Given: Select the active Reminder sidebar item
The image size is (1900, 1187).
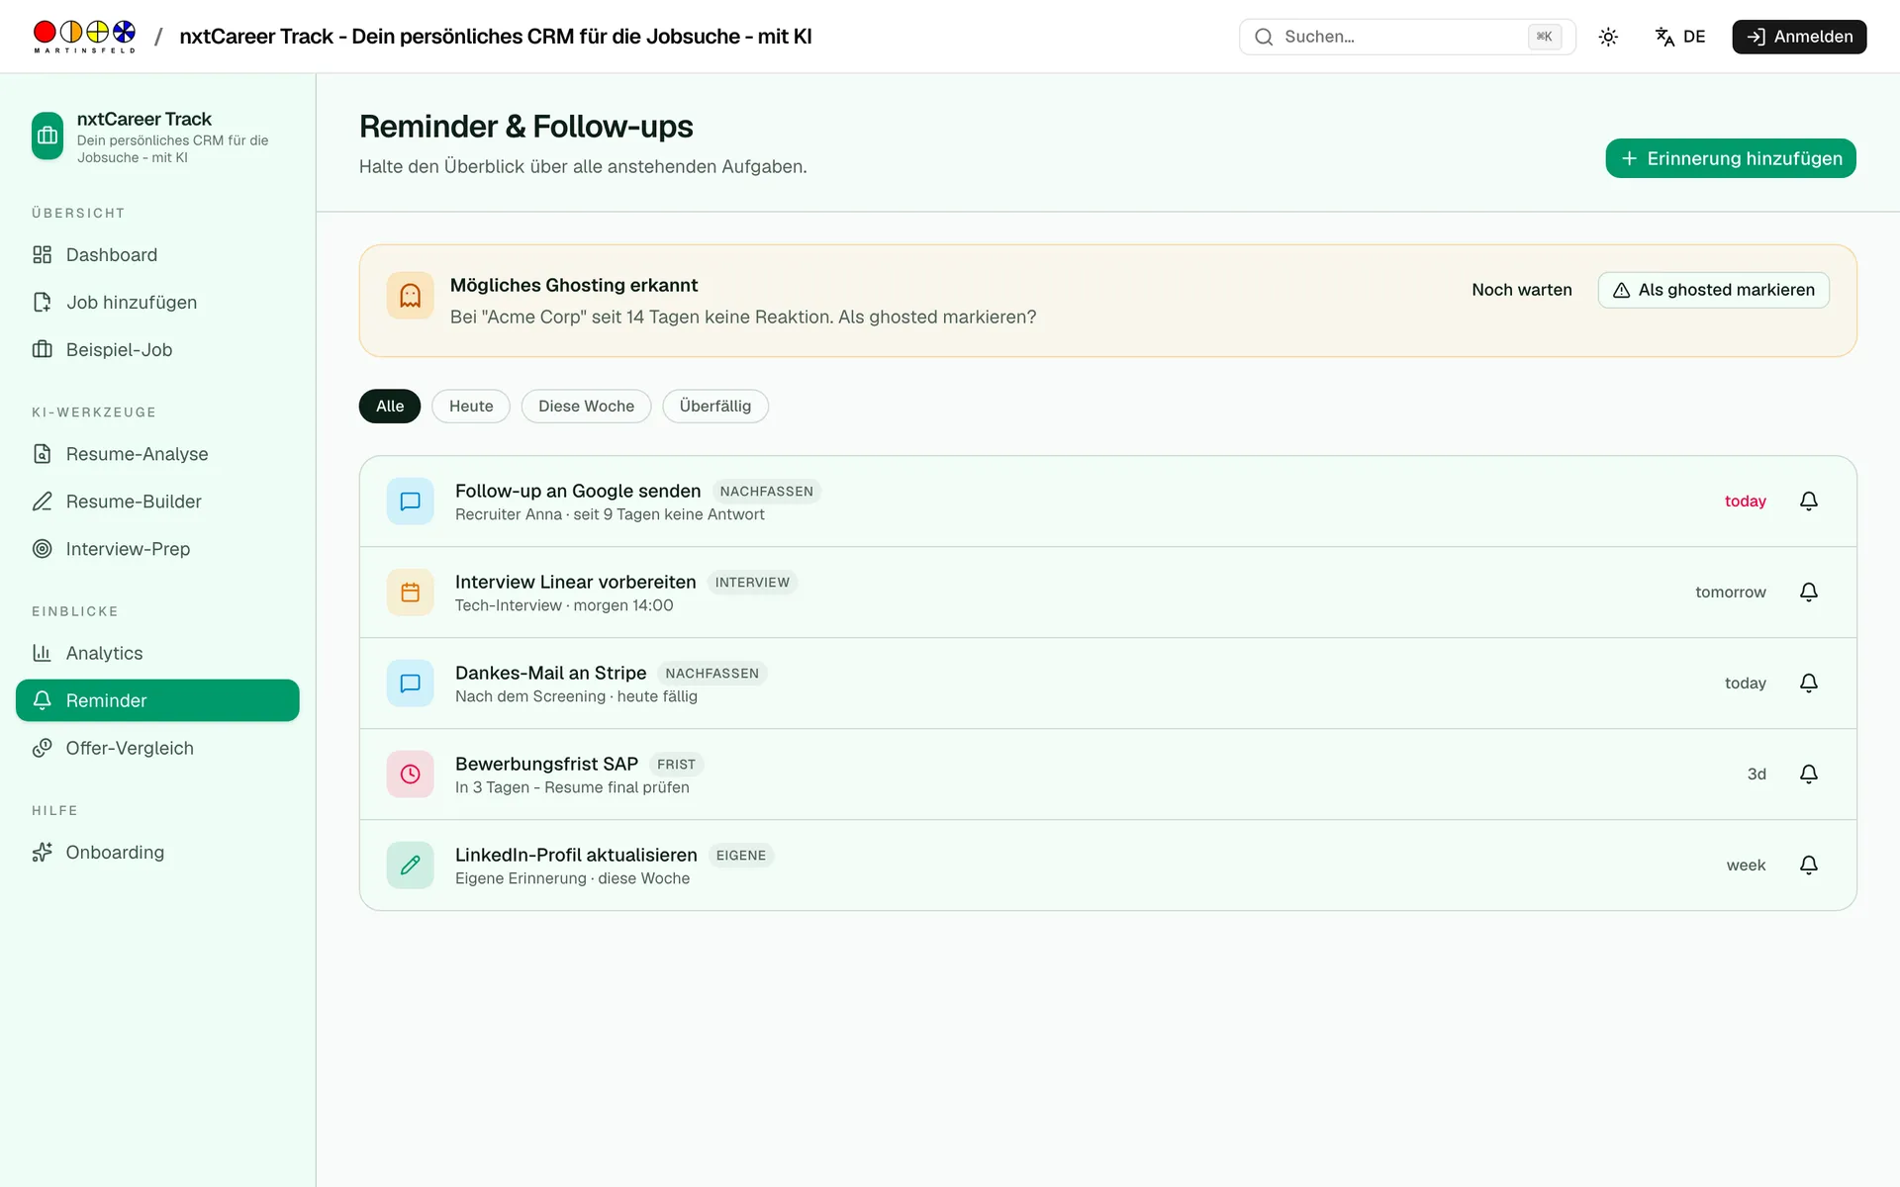Looking at the screenshot, I should [157, 700].
